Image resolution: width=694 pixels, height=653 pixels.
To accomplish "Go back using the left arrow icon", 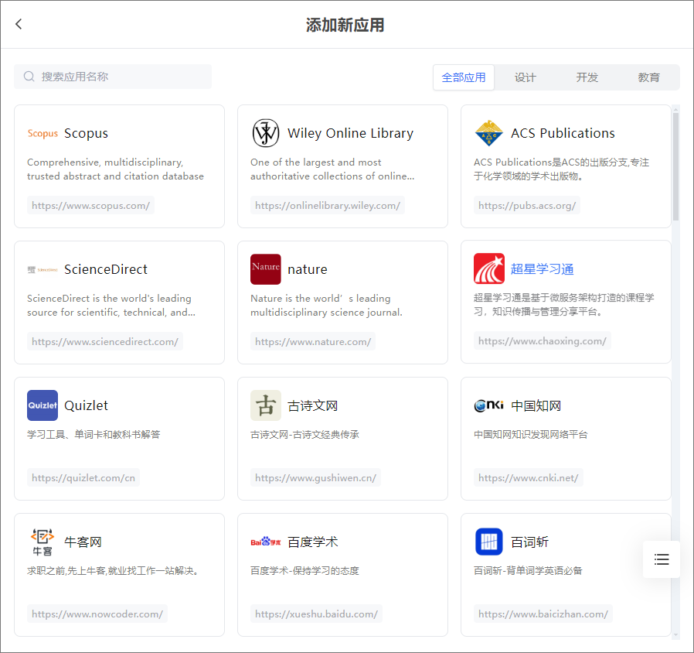I will [x=19, y=24].
